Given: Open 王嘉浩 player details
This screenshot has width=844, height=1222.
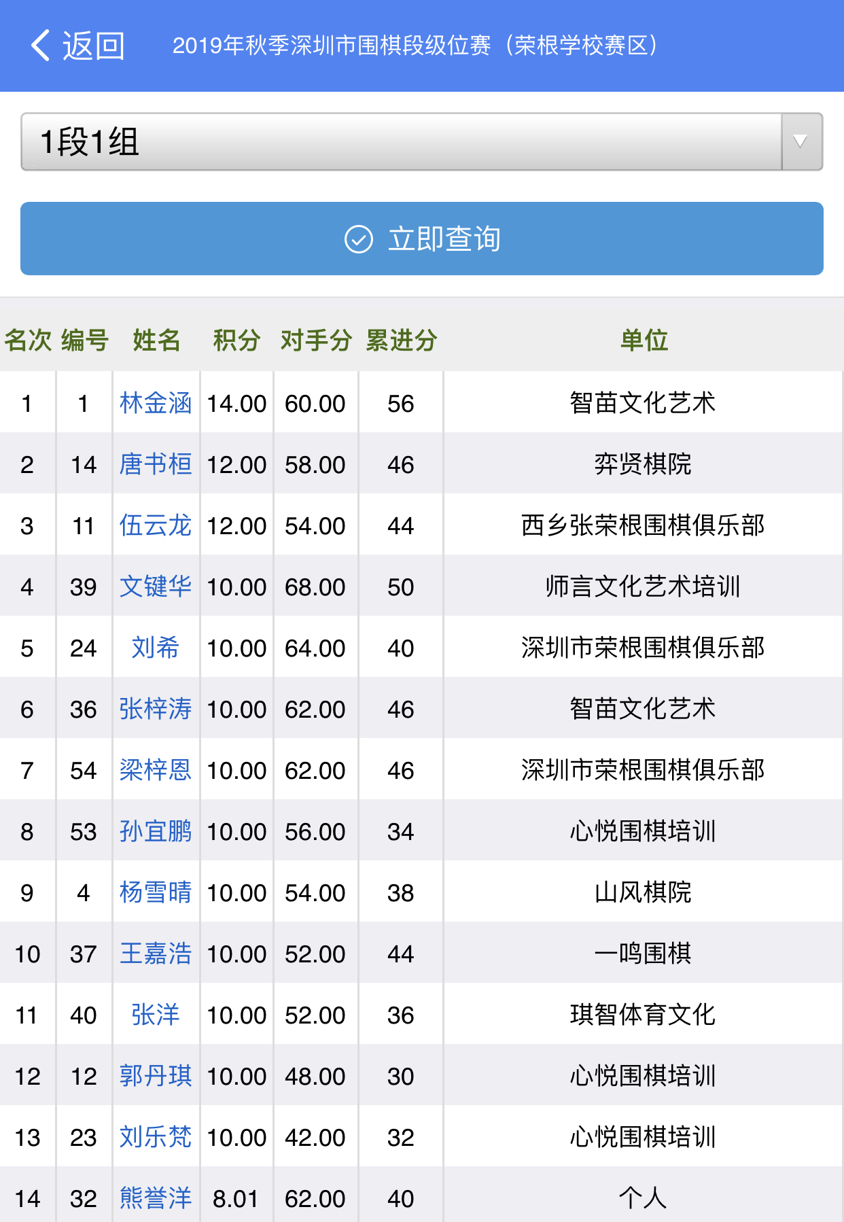Looking at the screenshot, I should point(156,954).
